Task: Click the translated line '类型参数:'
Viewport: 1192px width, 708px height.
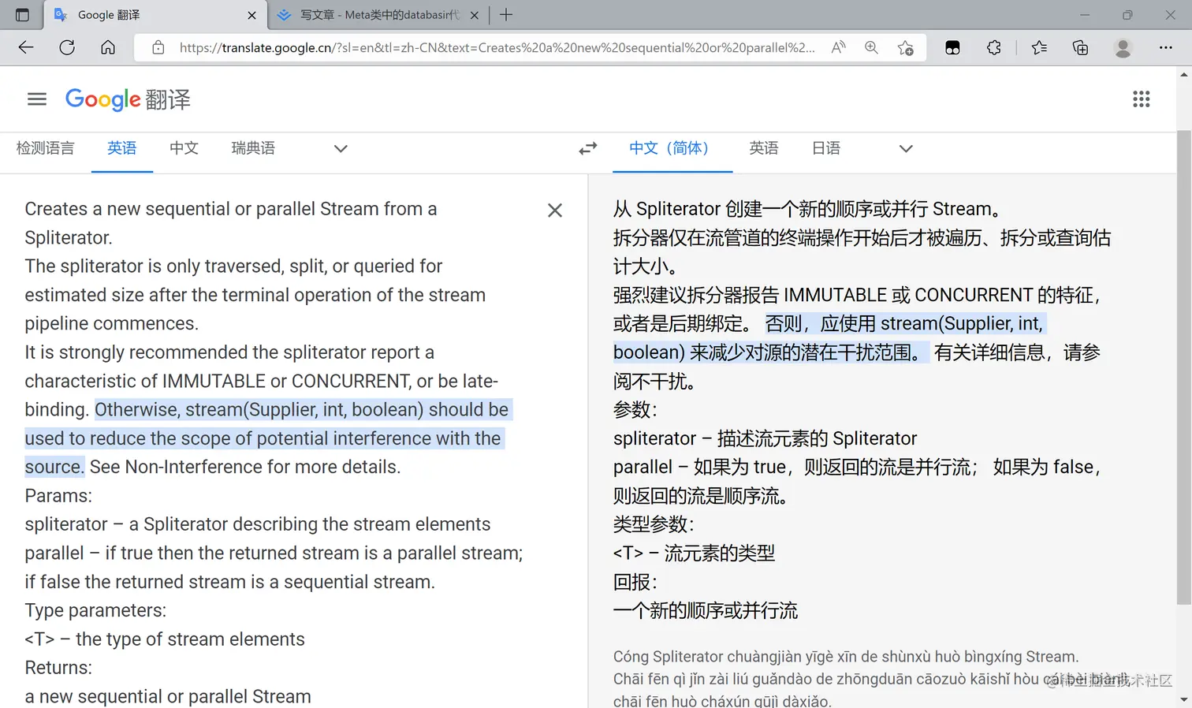Action: 654,524
